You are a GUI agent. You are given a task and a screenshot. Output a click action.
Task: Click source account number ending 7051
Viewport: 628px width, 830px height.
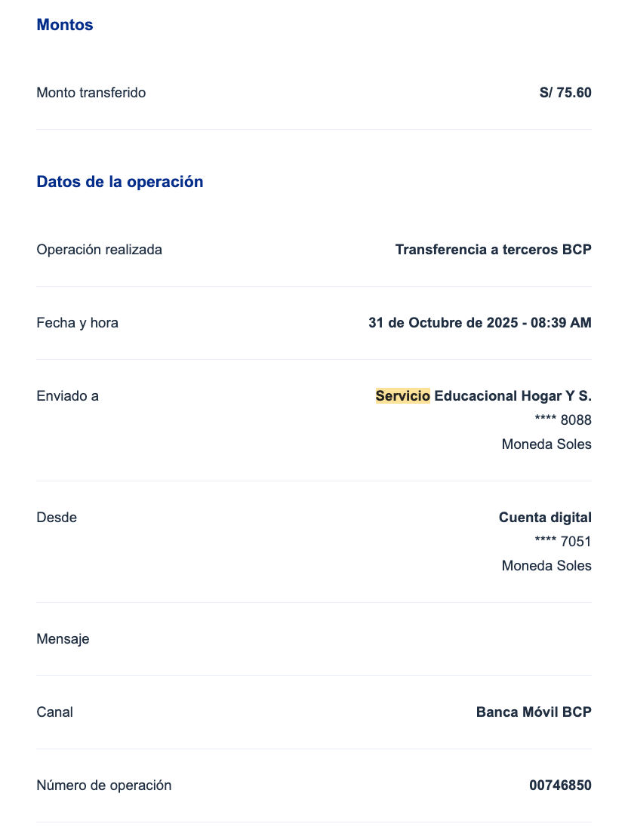pos(562,542)
